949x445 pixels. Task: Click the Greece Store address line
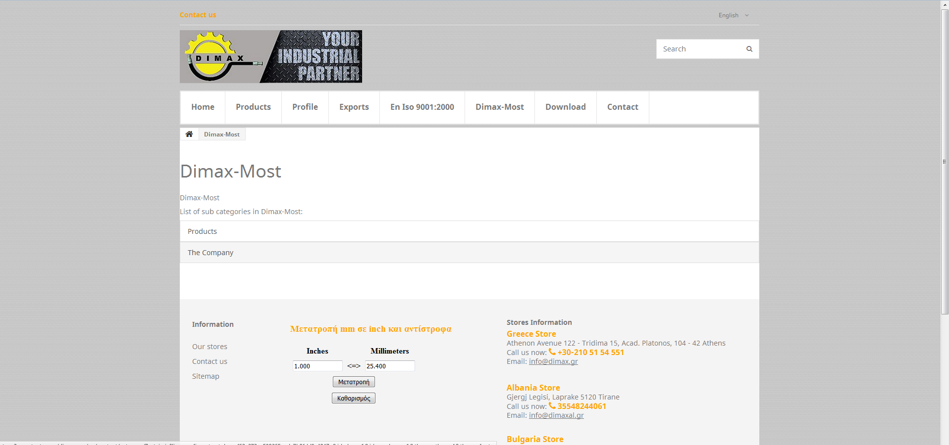[616, 343]
